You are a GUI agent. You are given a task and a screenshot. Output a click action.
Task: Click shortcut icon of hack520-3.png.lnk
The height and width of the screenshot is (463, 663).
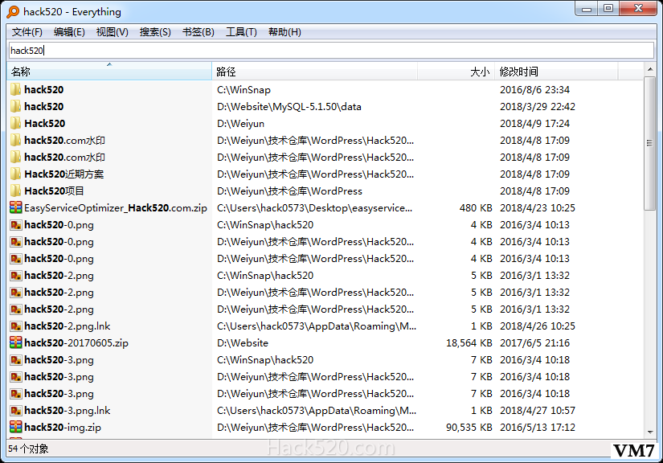point(16,411)
